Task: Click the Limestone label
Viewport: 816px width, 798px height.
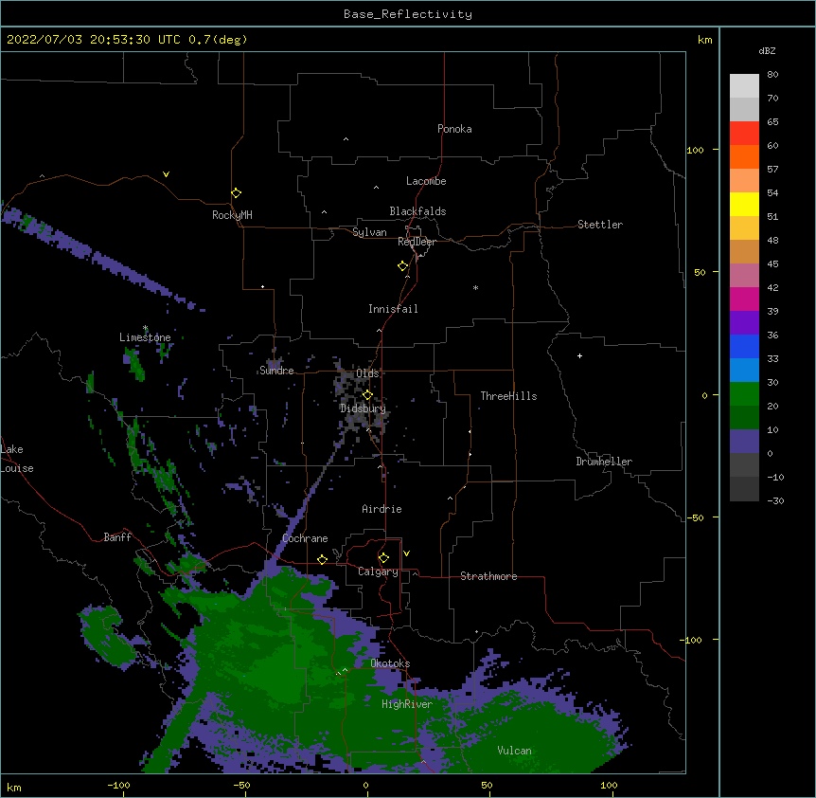Action: coord(145,337)
